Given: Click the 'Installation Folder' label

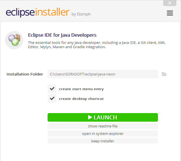Looking at the screenshot, I should tap(25, 74).
